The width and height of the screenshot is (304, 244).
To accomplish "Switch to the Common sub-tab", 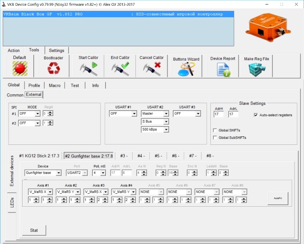I will click(15, 95).
